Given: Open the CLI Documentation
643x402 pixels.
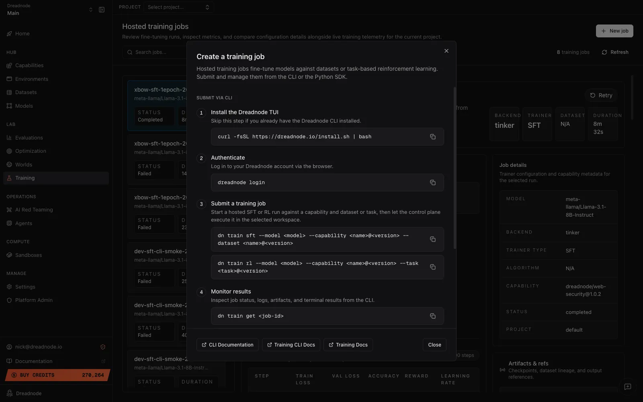Looking at the screenshot, I should (227, 345).
